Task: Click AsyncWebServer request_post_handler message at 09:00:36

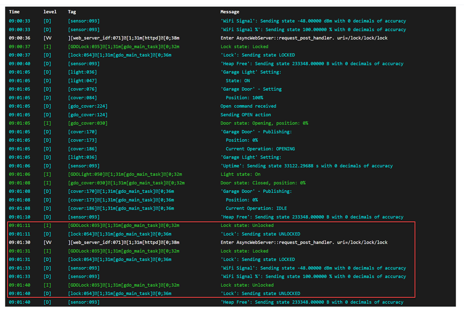Action: (304, 38)
